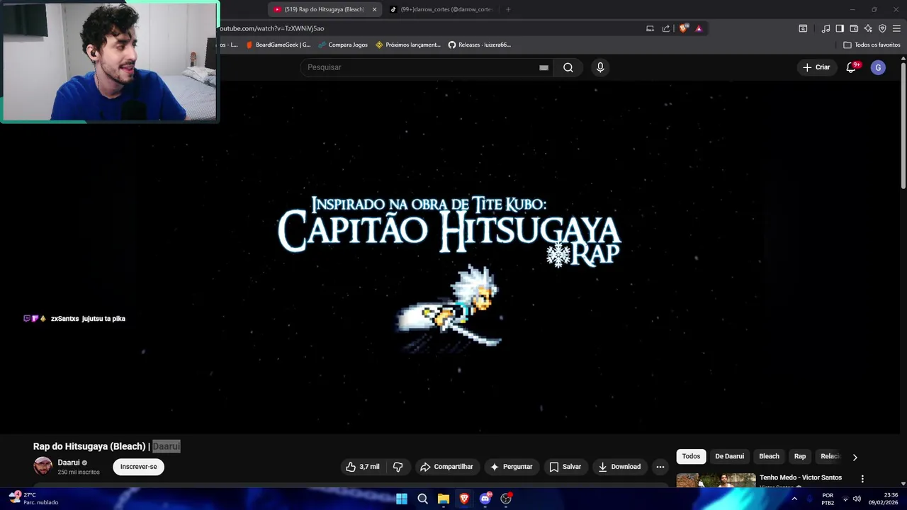
Task: Dislike the video with thumbs-down icon
Action: (x=398, y=467)
